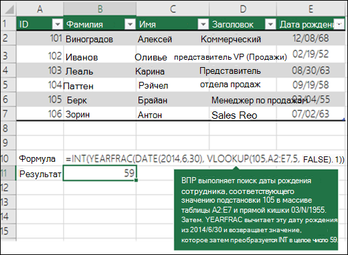The image size is (348, 255).
Task: Select the Sales Reo cell
Action: (243, 113)
